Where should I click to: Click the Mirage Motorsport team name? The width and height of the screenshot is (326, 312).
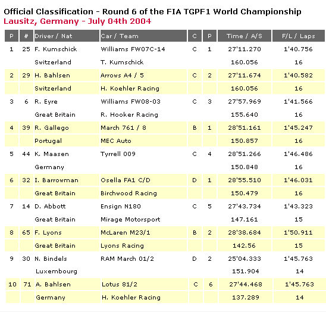coord(130,220)
